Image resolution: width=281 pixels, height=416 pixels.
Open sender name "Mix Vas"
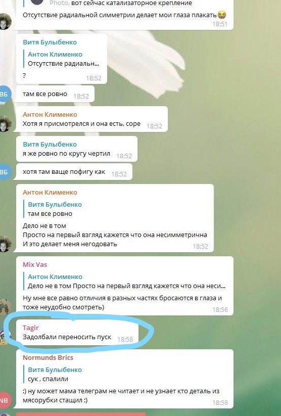pyautogui.click(x=35, y=264)
